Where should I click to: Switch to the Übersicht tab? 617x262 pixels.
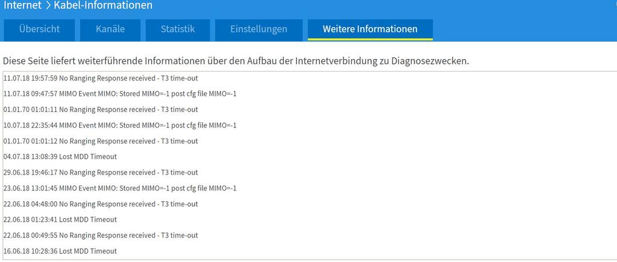click(39, 29)
